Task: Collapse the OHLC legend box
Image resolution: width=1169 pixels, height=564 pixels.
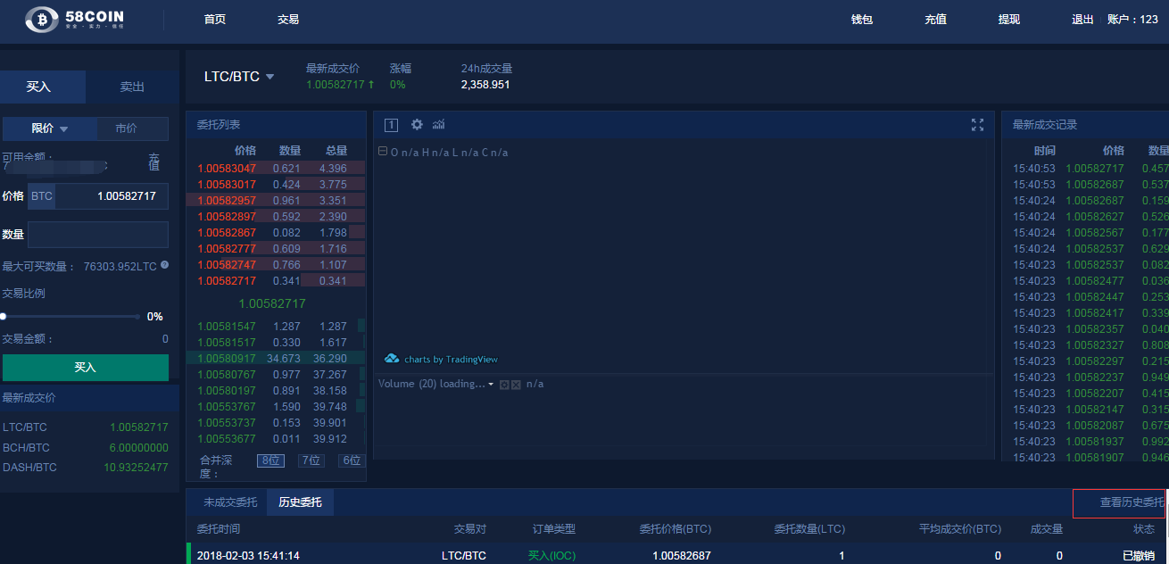Action: [383, 152]
